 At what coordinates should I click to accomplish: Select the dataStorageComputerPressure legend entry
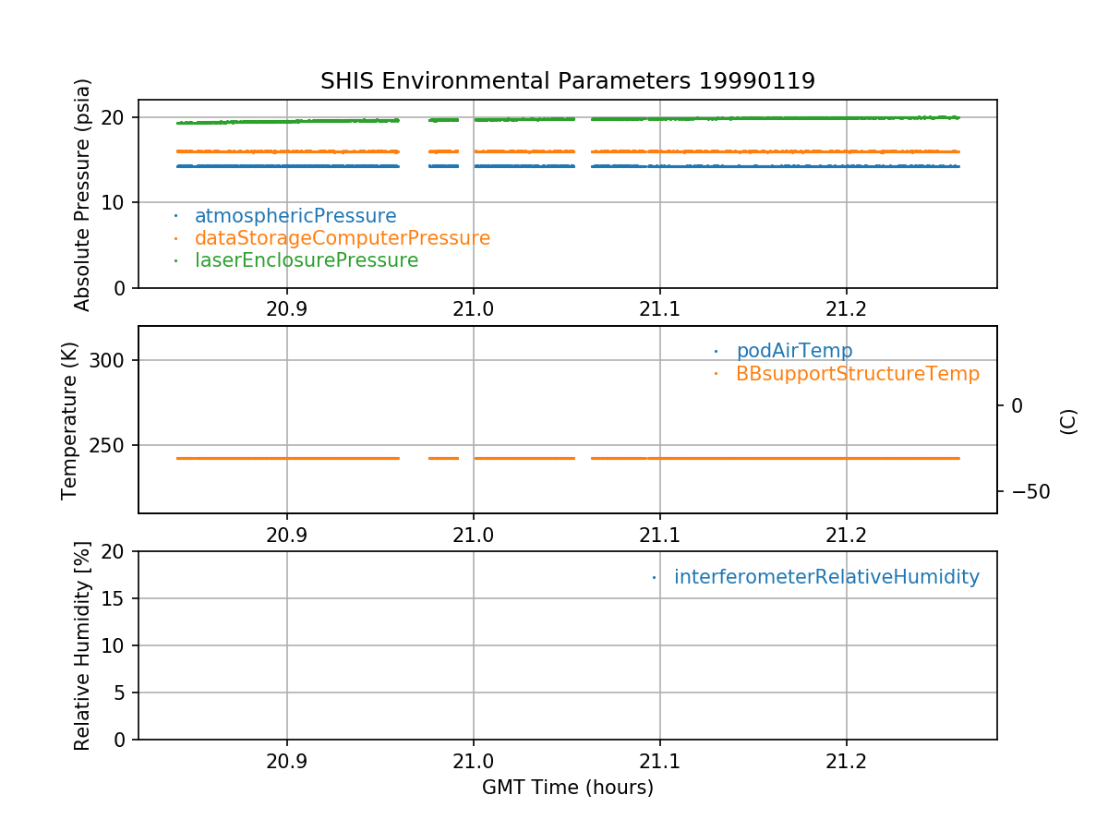tap(342, 238)
